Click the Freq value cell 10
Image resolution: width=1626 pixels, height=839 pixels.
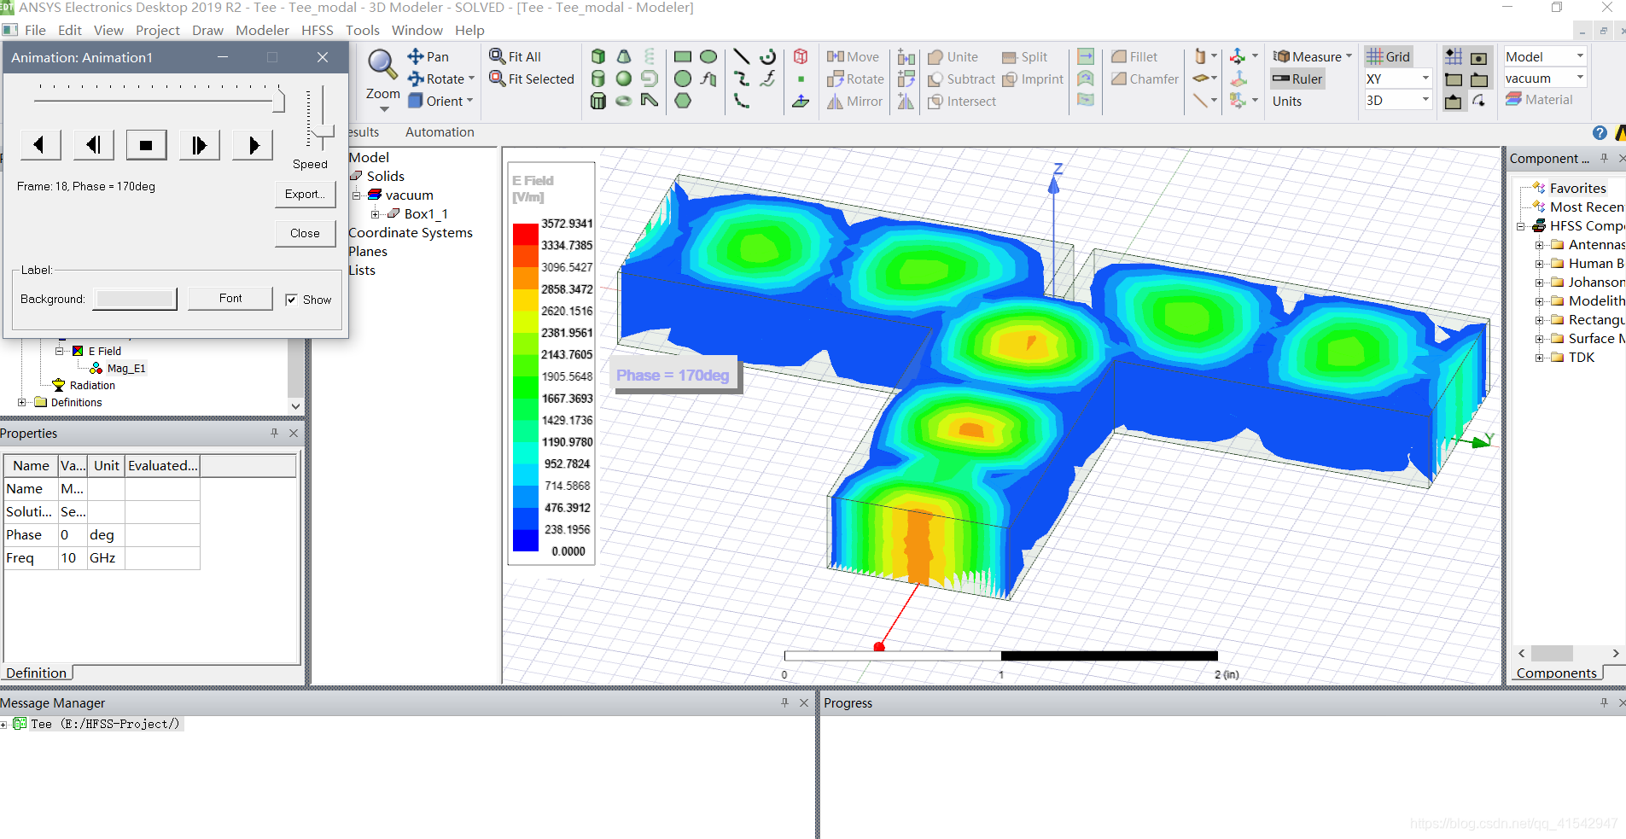tap(72, 558)
